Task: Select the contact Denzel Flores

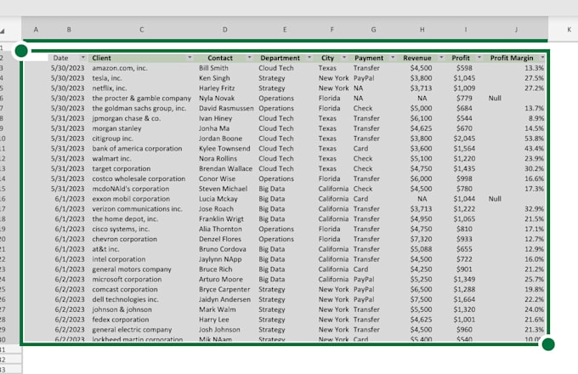Action: point(219,239)
